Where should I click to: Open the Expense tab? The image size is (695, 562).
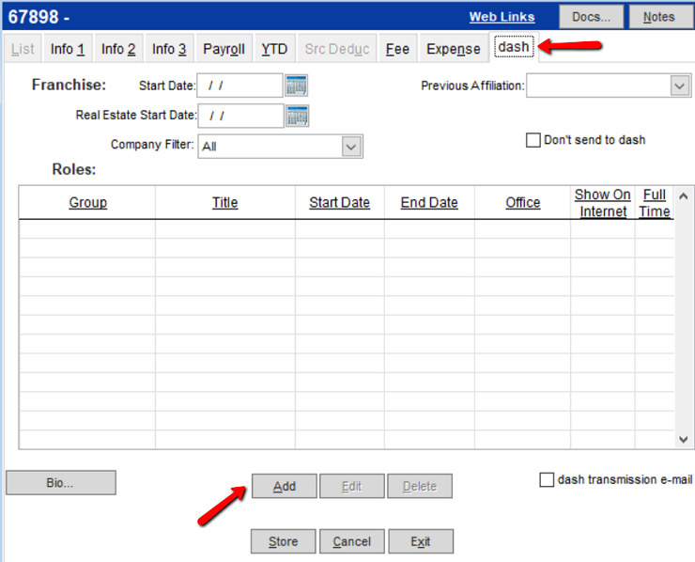pyautogui.click(x=454, y=48)
